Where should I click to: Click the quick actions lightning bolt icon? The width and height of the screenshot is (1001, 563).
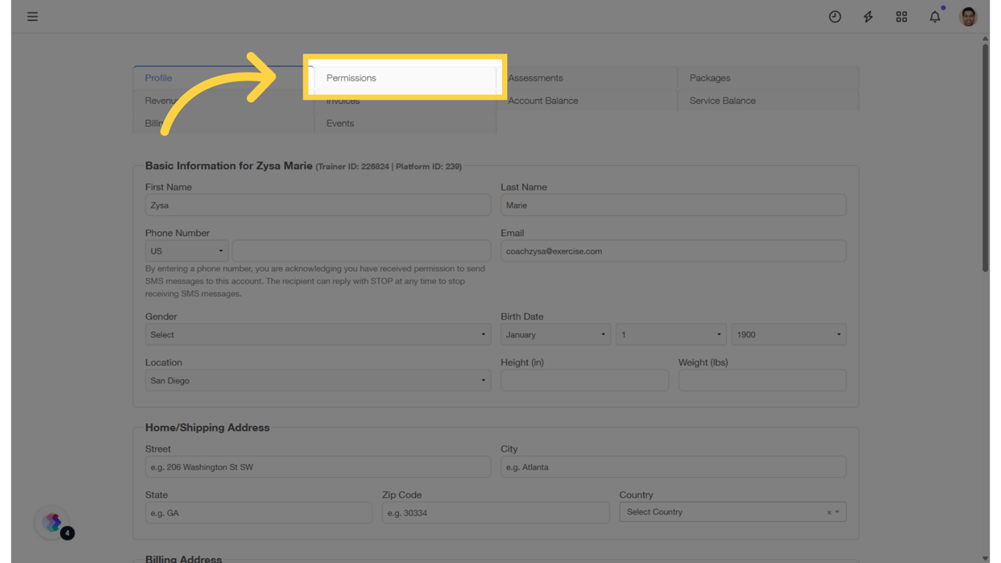[x=868, y=16]
